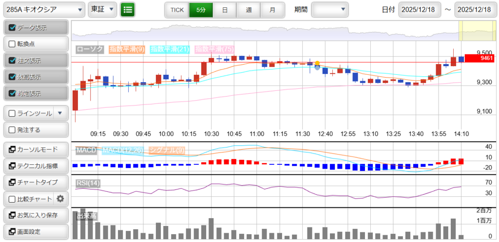Open 画面設定 screen settings
Screen dimensions: 499x242
(36, 232)
